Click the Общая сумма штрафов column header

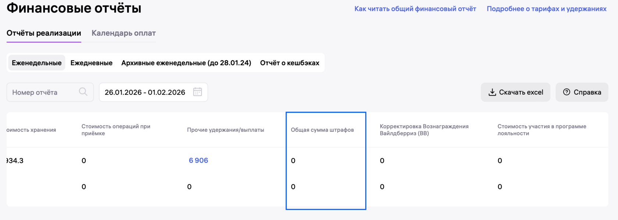[322, 130]
